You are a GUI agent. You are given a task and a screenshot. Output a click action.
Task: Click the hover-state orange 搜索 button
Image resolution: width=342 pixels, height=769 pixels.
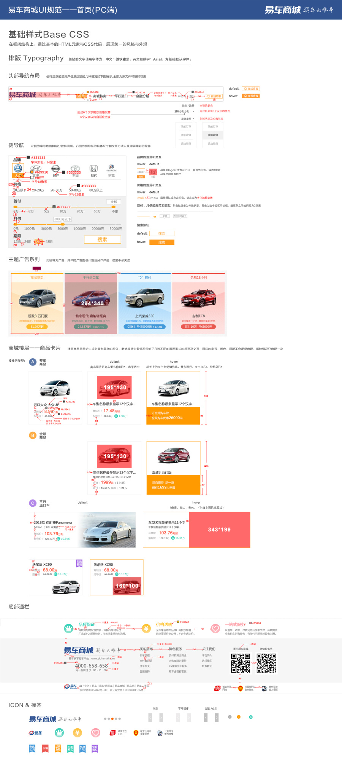161,242
